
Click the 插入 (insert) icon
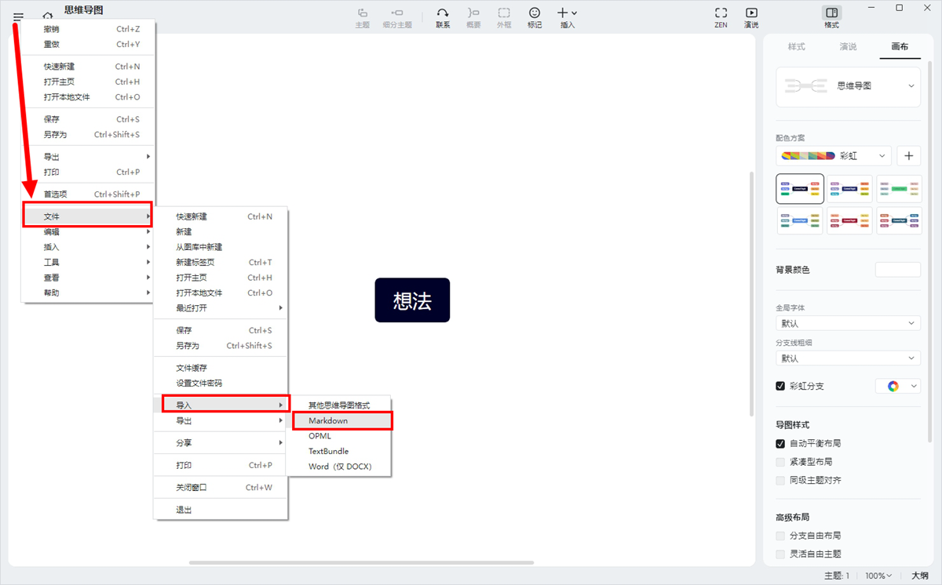click(x=564, y=13)
